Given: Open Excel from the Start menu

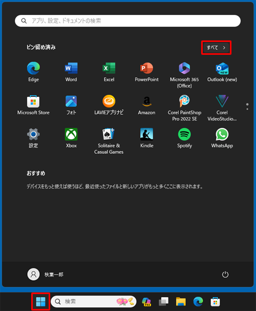Looking at the screenshot, I should (x=109, y=72).
